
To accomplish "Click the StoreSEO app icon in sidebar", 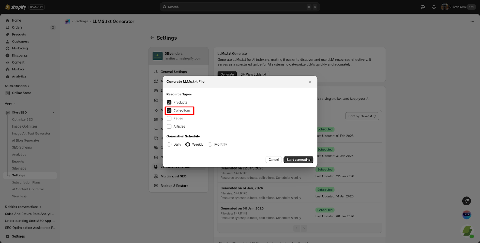I will point(7,112).
